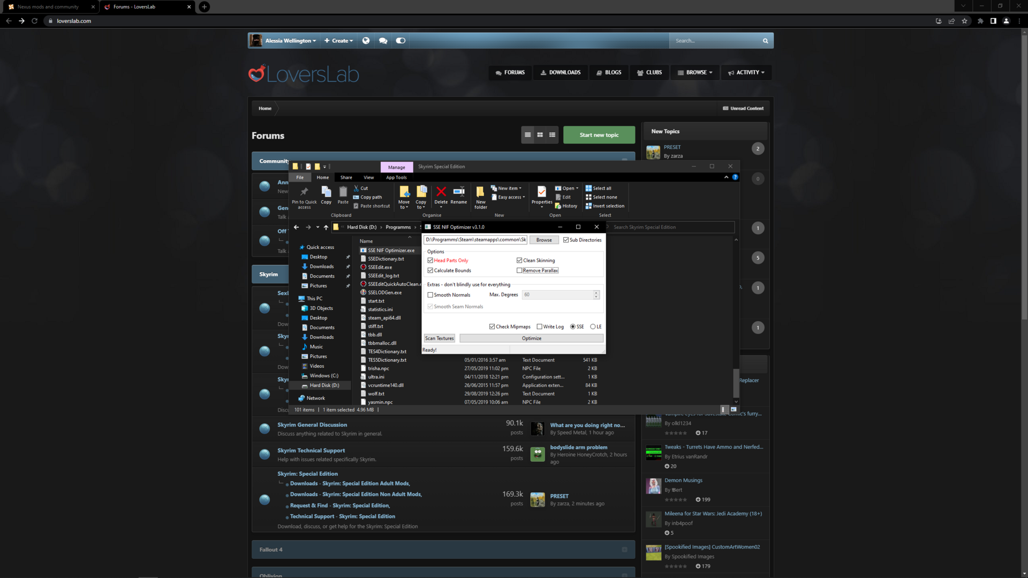Toggle Head Parts Only checkbox
Image resolution: width=1028 pixels, height=578 pixels.
click(x=430, y=261)
